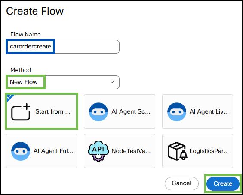The width and height of the screenshot is (243, 195).
Task: Click the Create button
Action: [x=223, y=183]
